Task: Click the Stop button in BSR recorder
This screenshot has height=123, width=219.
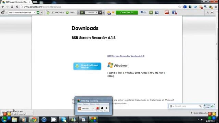Action: [102, 108]
